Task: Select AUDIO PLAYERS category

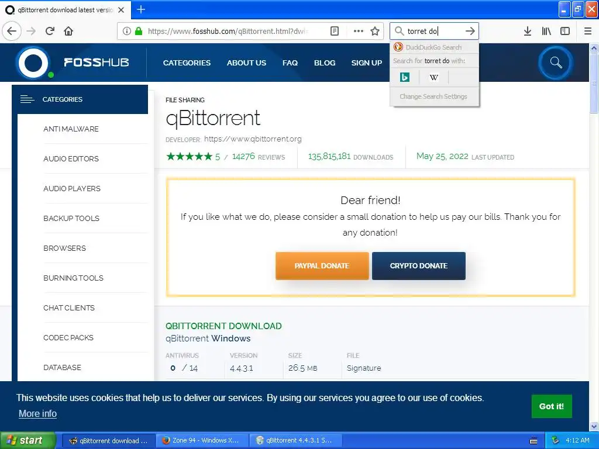Action: click(72, 189)
